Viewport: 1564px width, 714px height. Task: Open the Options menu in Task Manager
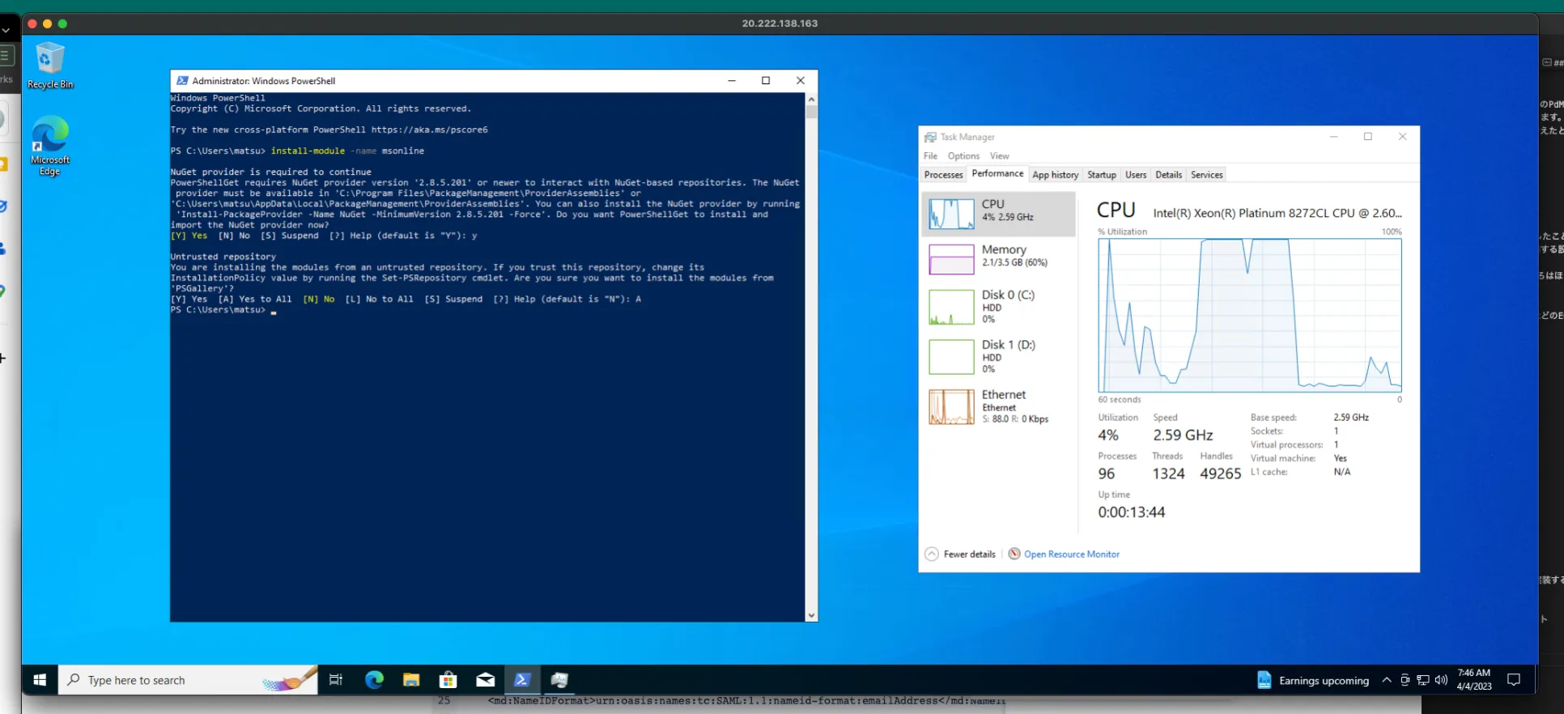point(963,156)
